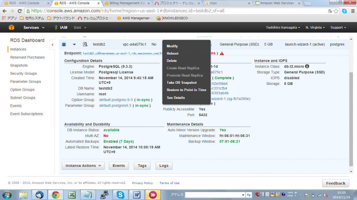Select Modify from context menu

[172, 46]
